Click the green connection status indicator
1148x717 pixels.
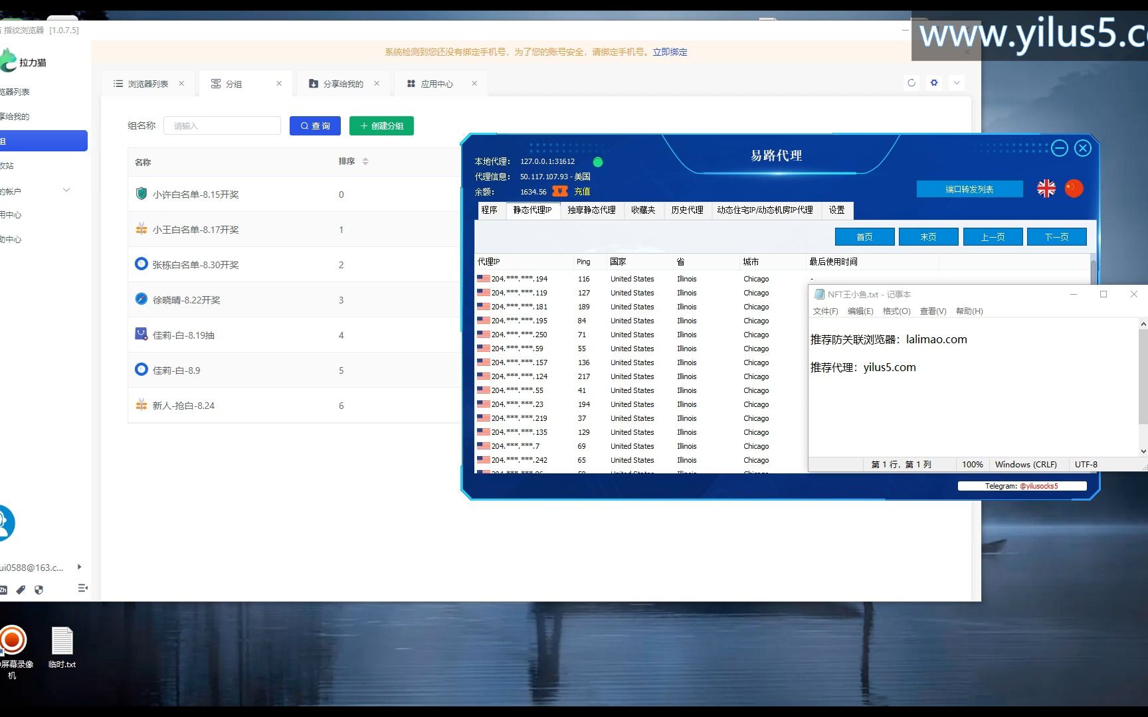(598, 162)
